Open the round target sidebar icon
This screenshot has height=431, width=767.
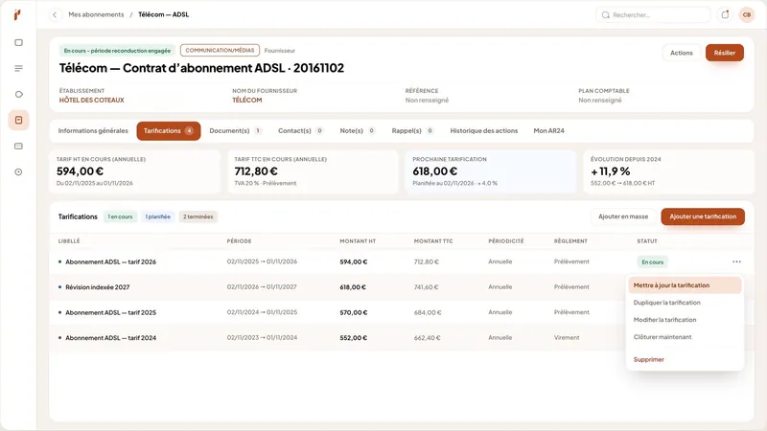(x=18, y=172)
